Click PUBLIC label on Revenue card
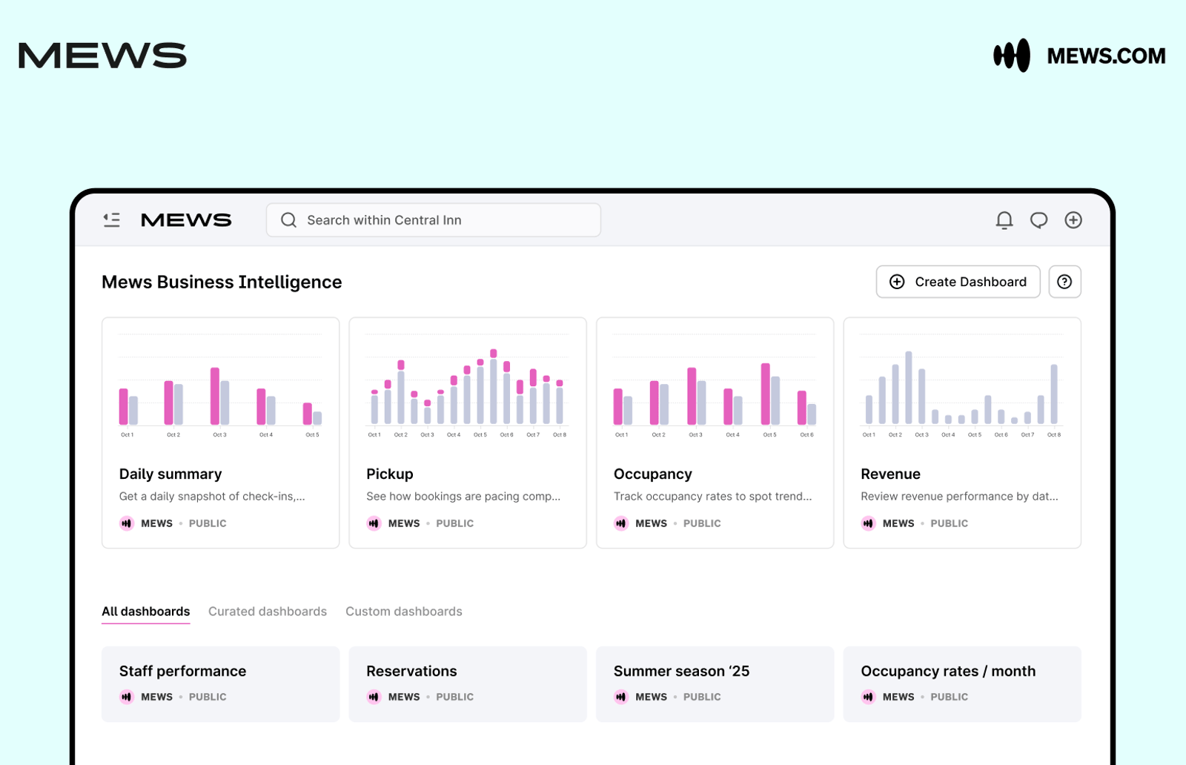The image size is (1186, 765). coord(950,523)
